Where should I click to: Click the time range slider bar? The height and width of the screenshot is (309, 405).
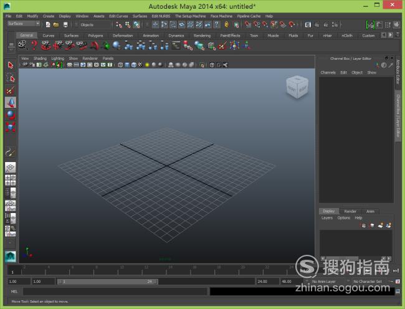coord(107,282)
